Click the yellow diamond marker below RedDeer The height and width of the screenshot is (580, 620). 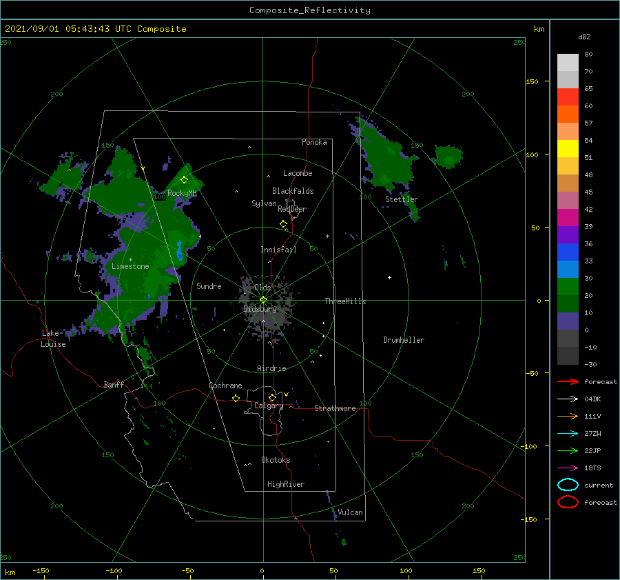[x=284, y=224]
